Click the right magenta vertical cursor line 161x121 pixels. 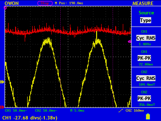(x=113, y=57)
